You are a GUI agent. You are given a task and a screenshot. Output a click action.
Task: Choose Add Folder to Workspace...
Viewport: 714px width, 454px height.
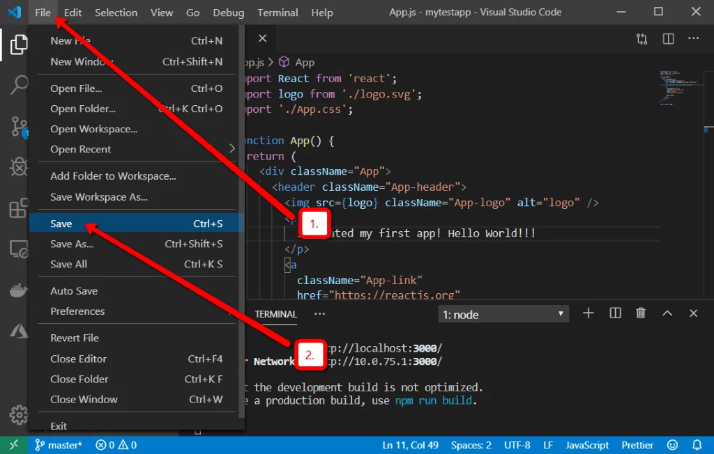pyautogui.click(x=137, y=176)
